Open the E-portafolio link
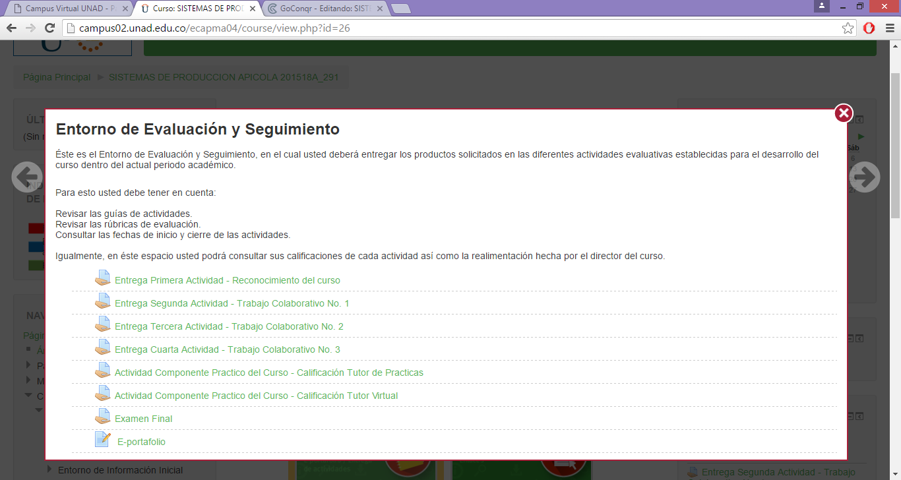901x480 pixels. pyautogui.click(x=141, y=442)
